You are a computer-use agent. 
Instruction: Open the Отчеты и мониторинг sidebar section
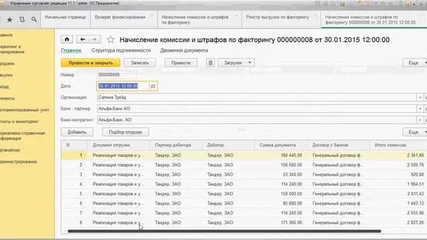[19, 121]
